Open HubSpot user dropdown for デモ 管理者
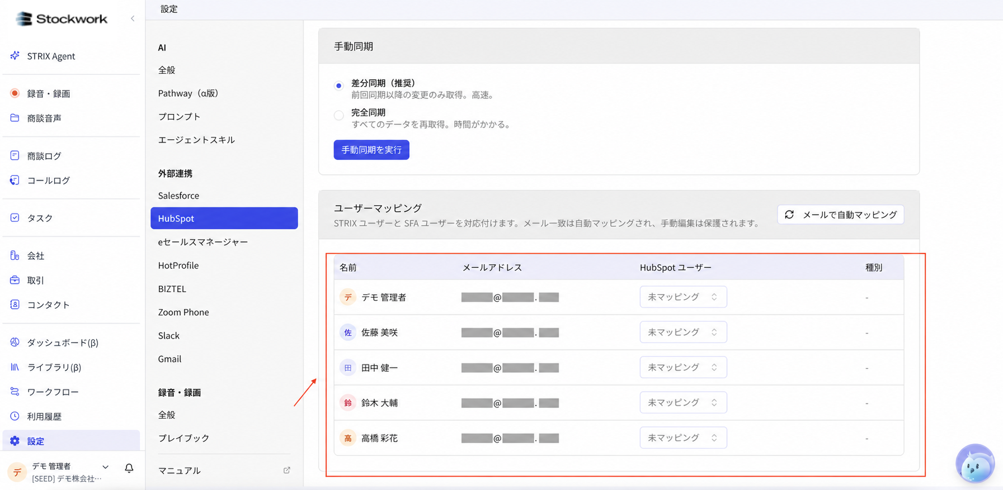Image resolution: width=1003 pixels, height=490 pixels. tap(683, 297)
